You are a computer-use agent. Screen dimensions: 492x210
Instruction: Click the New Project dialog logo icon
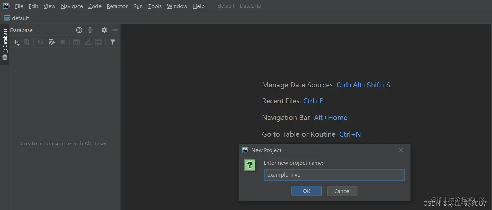pos(245,150)
